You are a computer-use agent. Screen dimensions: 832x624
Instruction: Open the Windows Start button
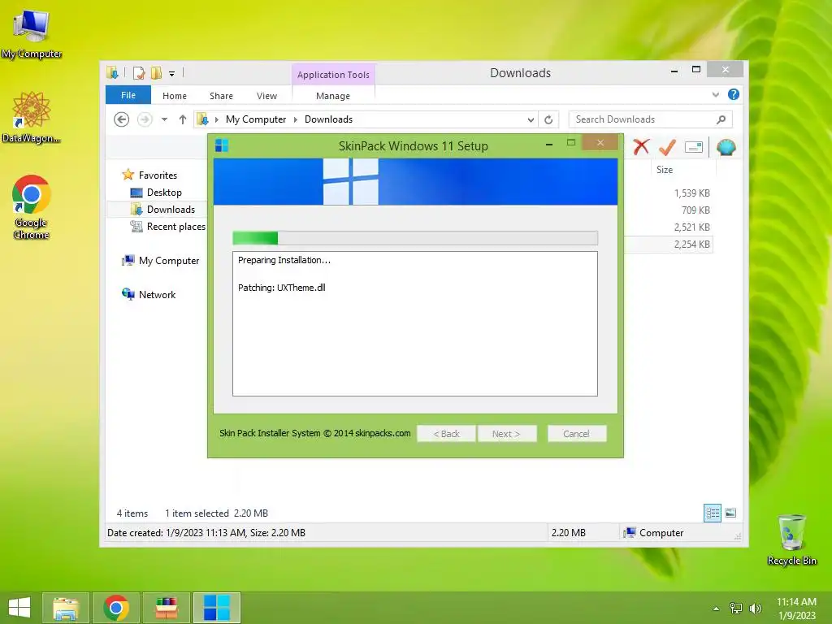coord(19,608)
